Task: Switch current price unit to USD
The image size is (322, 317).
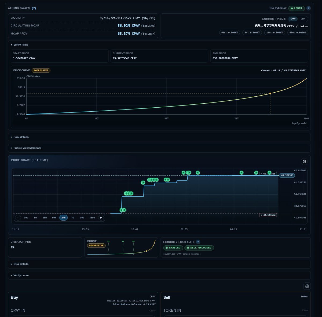Action: [303, 19]
